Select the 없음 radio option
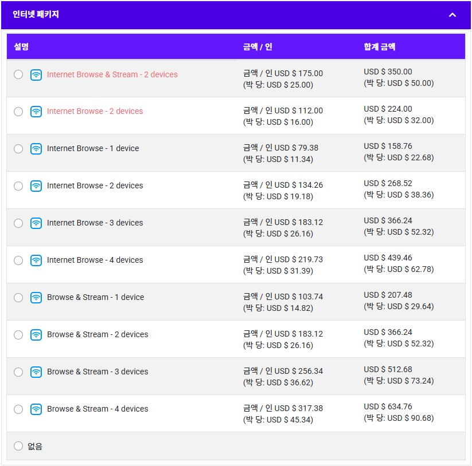 pos(18,446)
